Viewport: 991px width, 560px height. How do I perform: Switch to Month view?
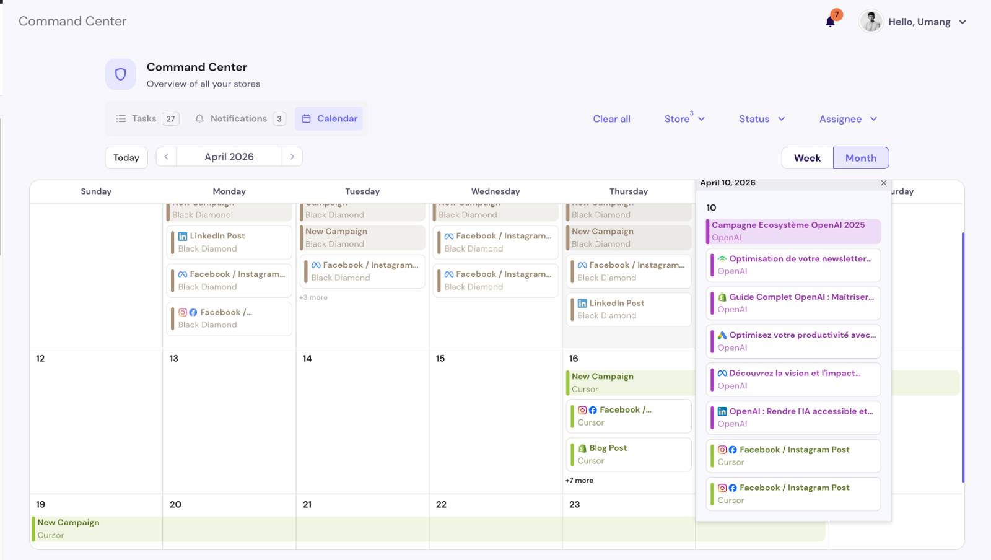click(861, 158)
